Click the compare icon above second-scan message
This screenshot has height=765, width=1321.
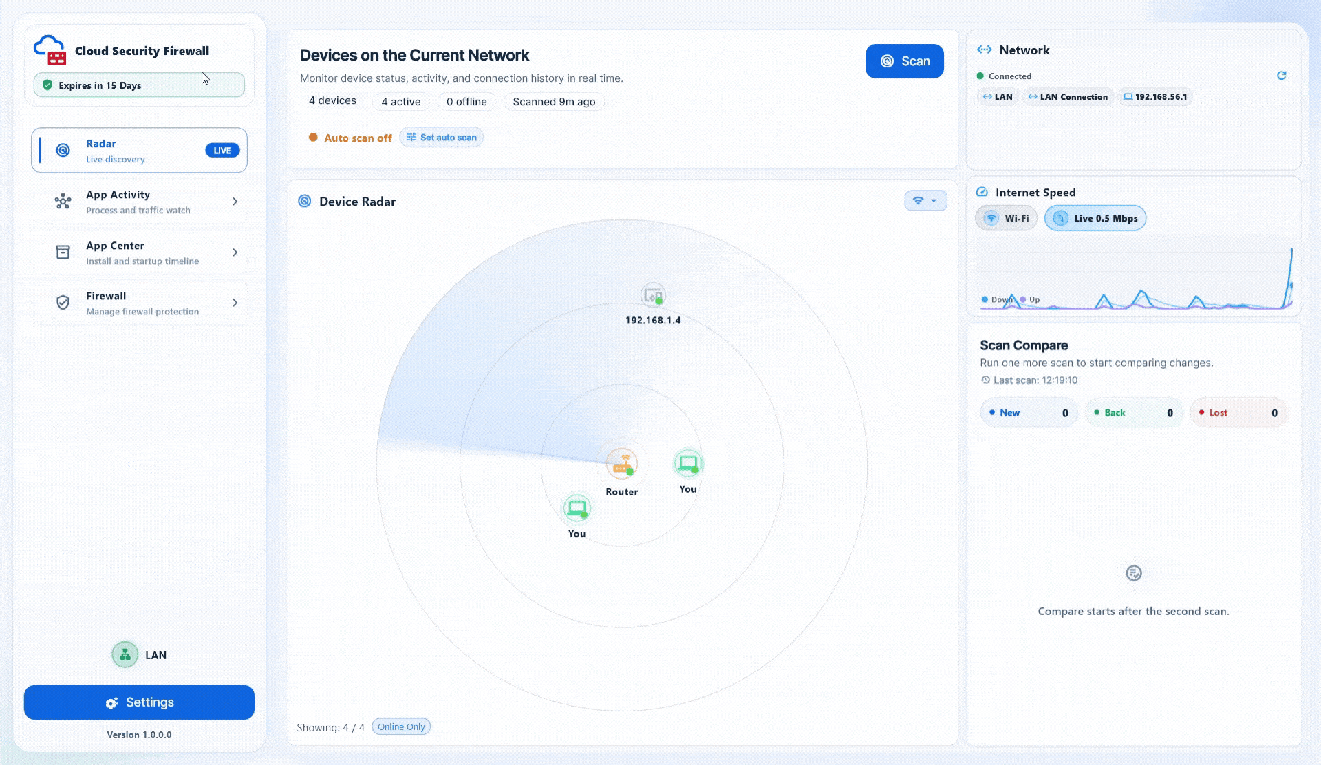point(1134,573)
